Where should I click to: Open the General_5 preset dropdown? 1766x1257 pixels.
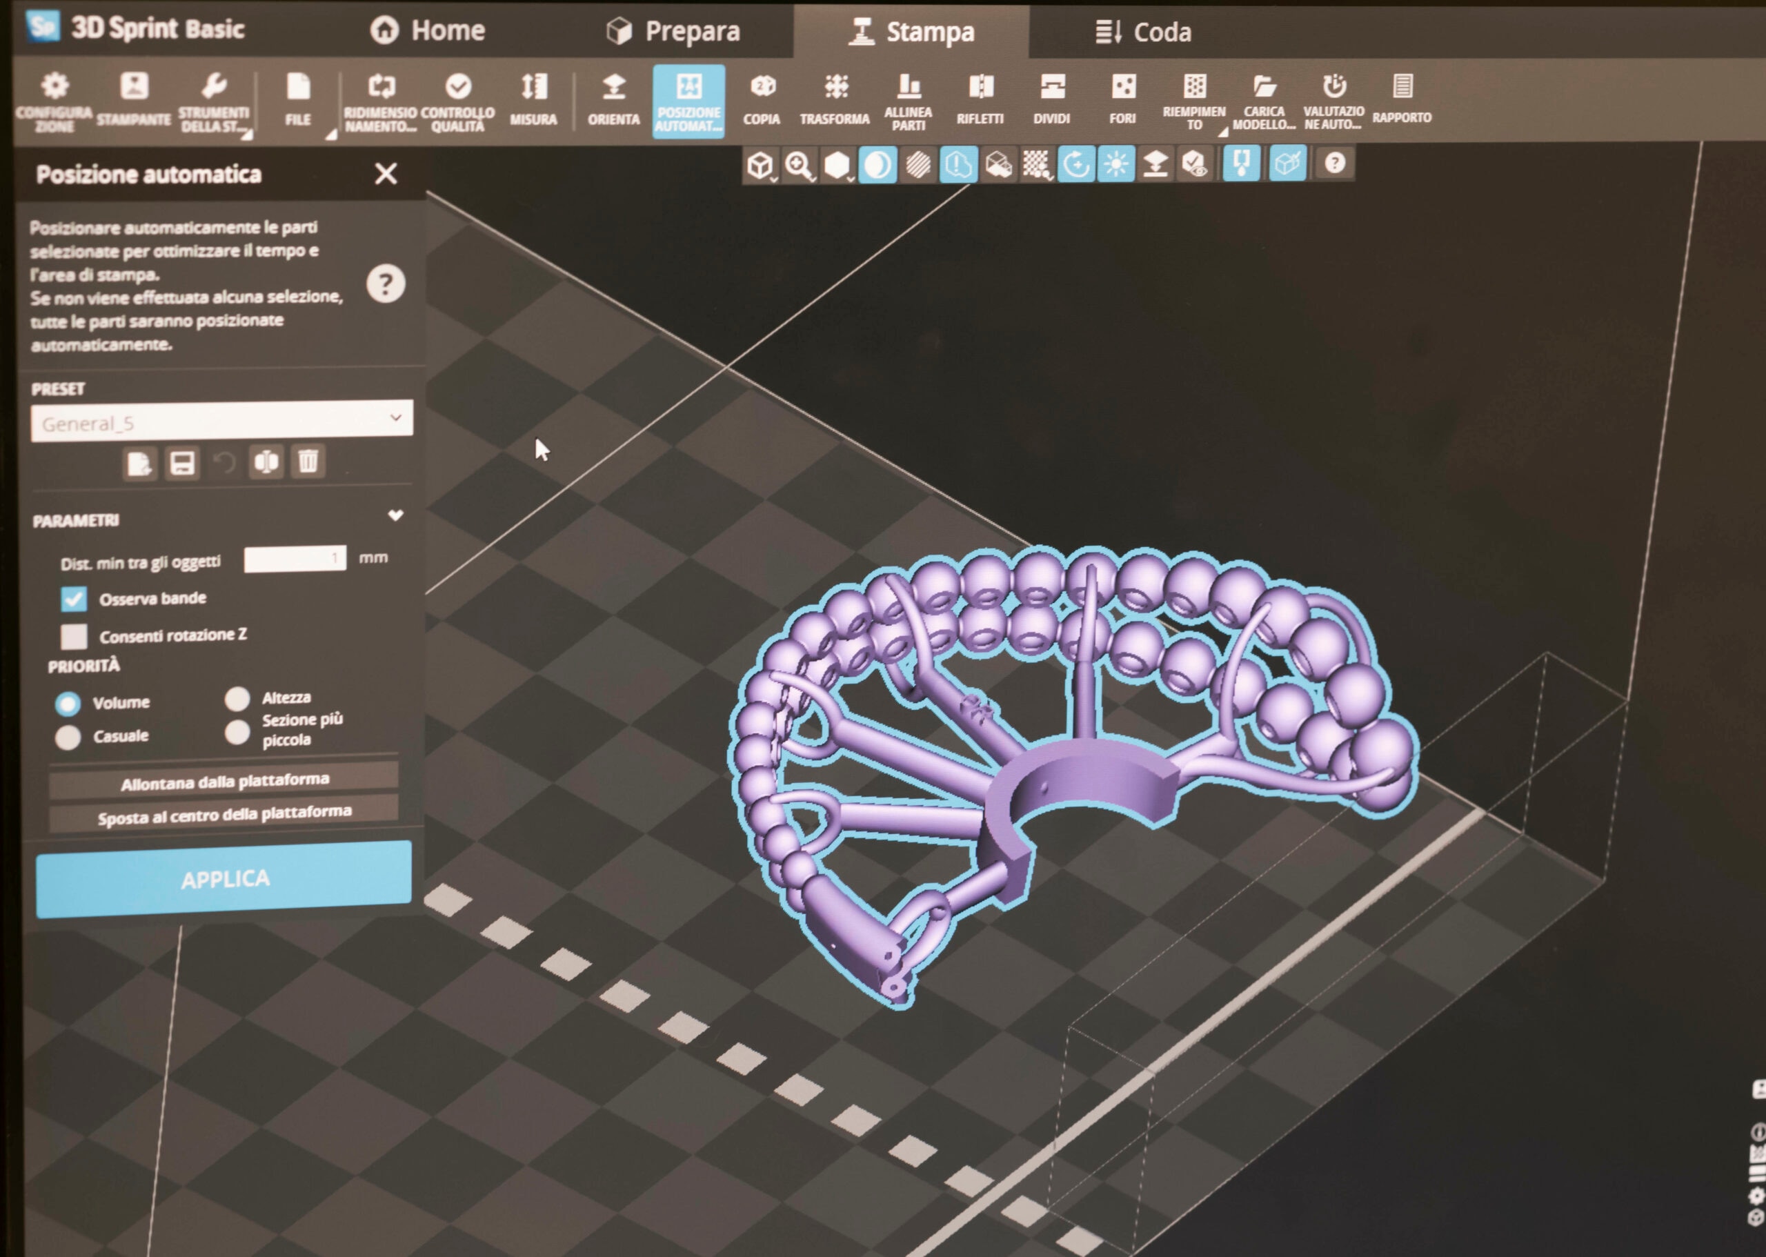click(x=222, y=422)
